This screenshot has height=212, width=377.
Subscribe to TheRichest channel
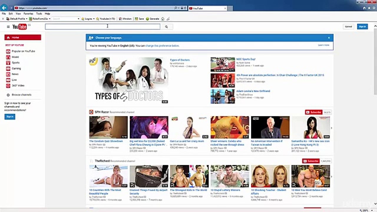[311, 161]
